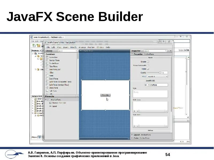
Task: Open Scene Builder View menu
Action: (59, 47)
